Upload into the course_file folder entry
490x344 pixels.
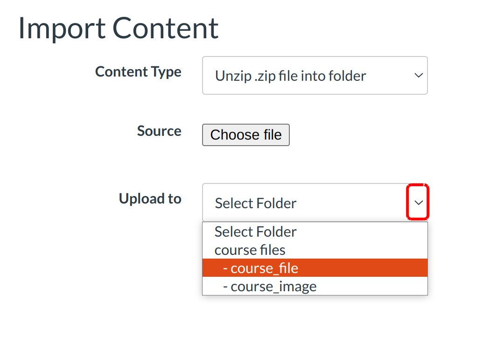click(x=265, y=268)
